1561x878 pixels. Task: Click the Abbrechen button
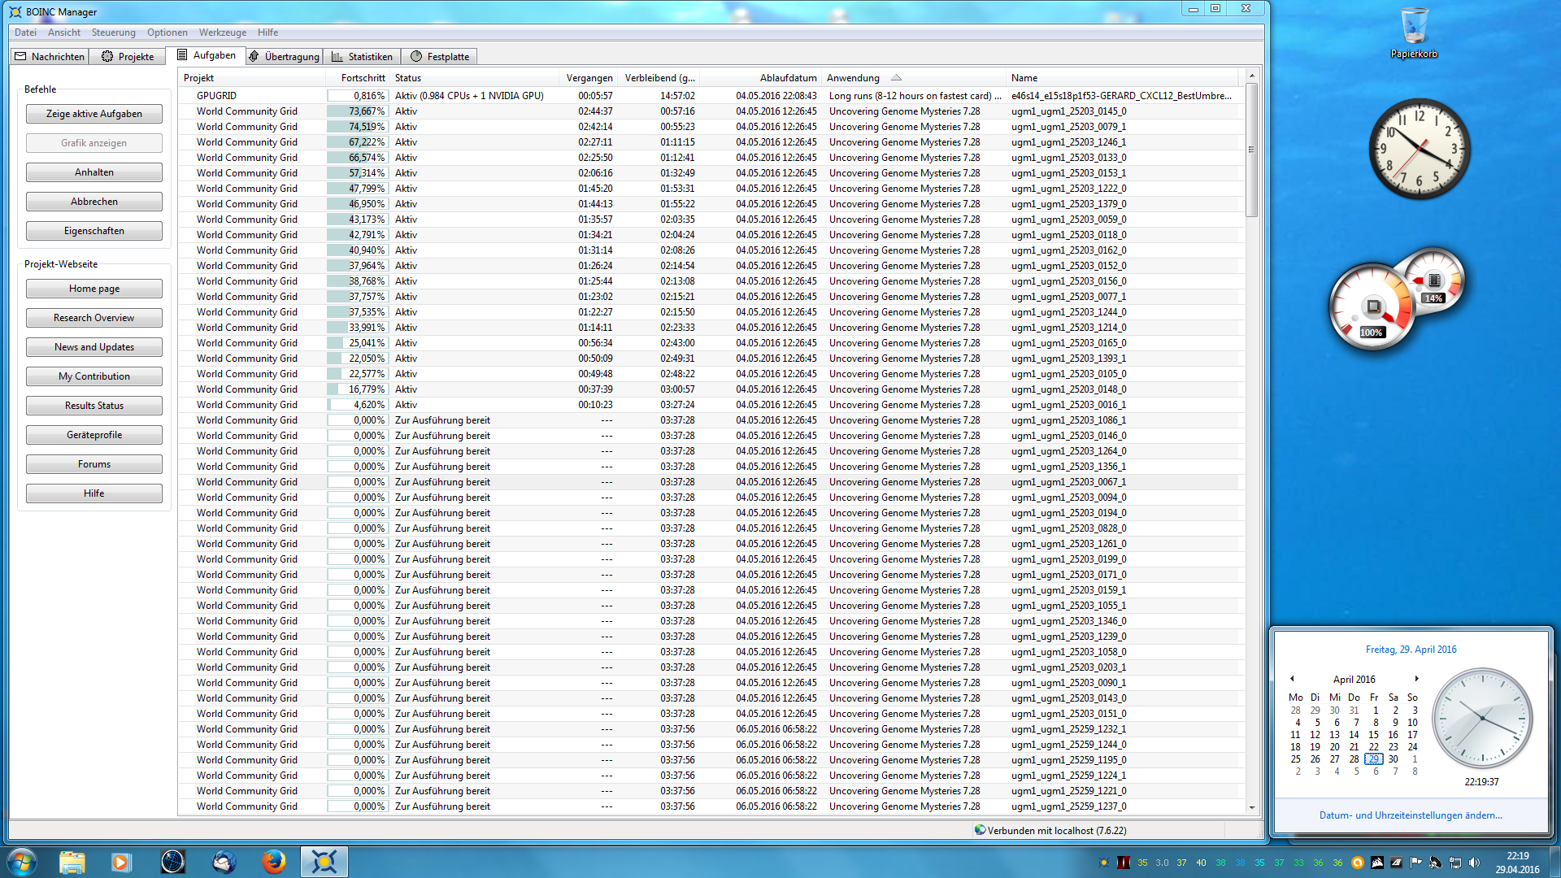coord(94,202)
